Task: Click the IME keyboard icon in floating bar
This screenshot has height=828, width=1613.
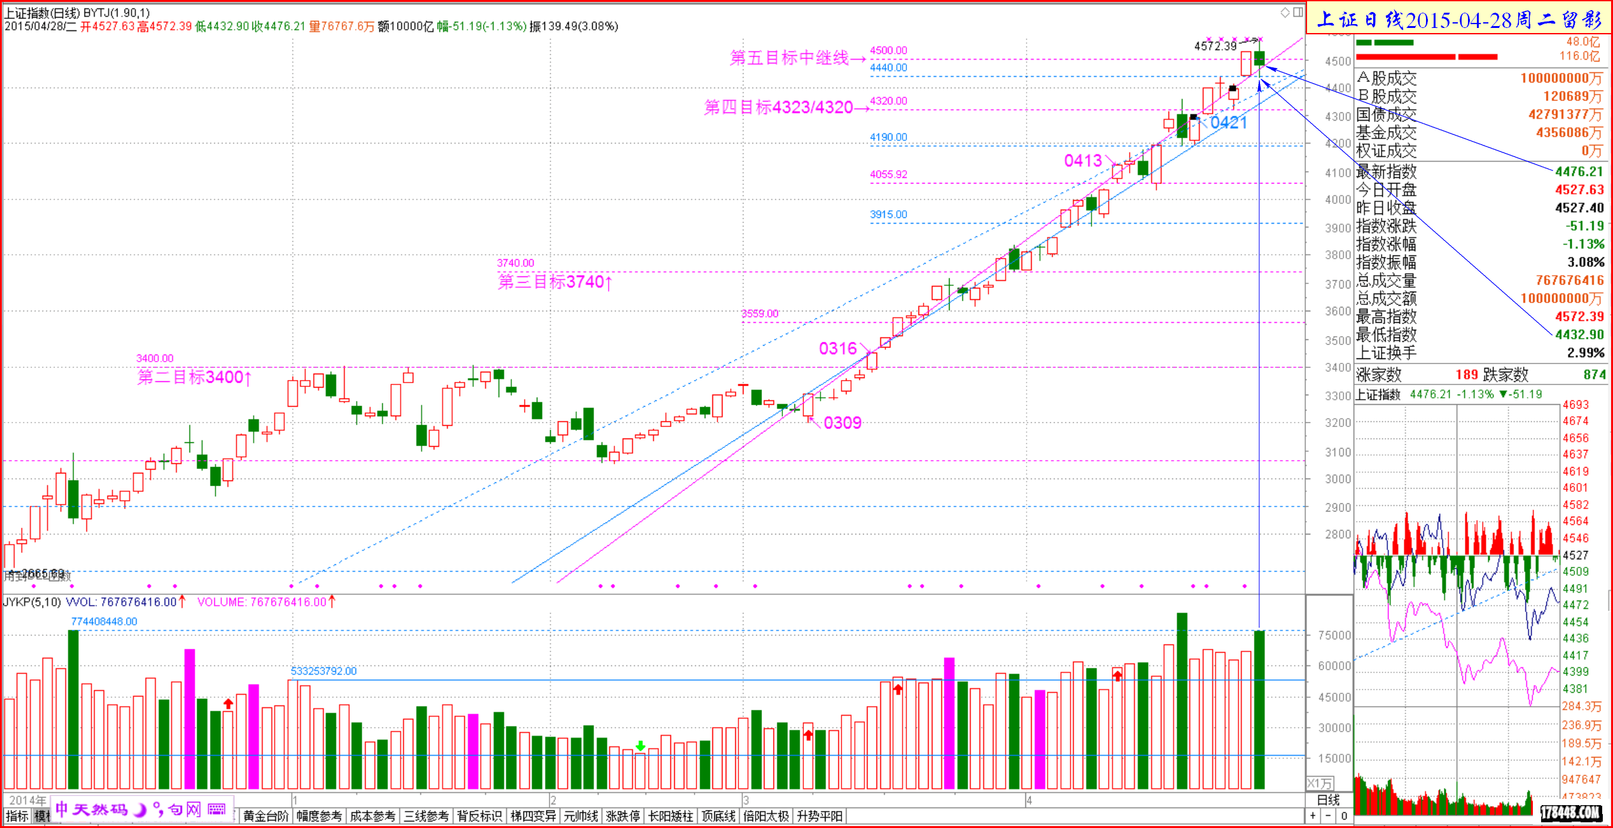Action: 216,809
